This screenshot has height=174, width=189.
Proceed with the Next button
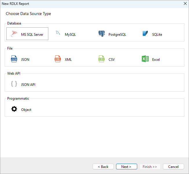pos(126,167)
